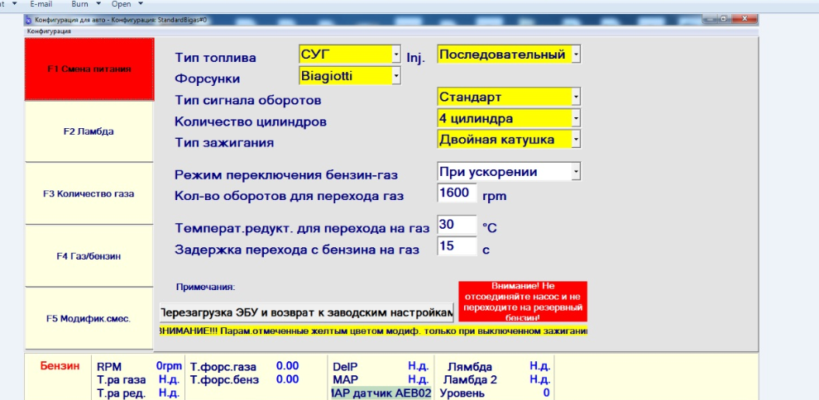Open the F4 Газ/бензин section
Image resolution: width=819 pixels, height=400 pixels.
tap(89, 255)
